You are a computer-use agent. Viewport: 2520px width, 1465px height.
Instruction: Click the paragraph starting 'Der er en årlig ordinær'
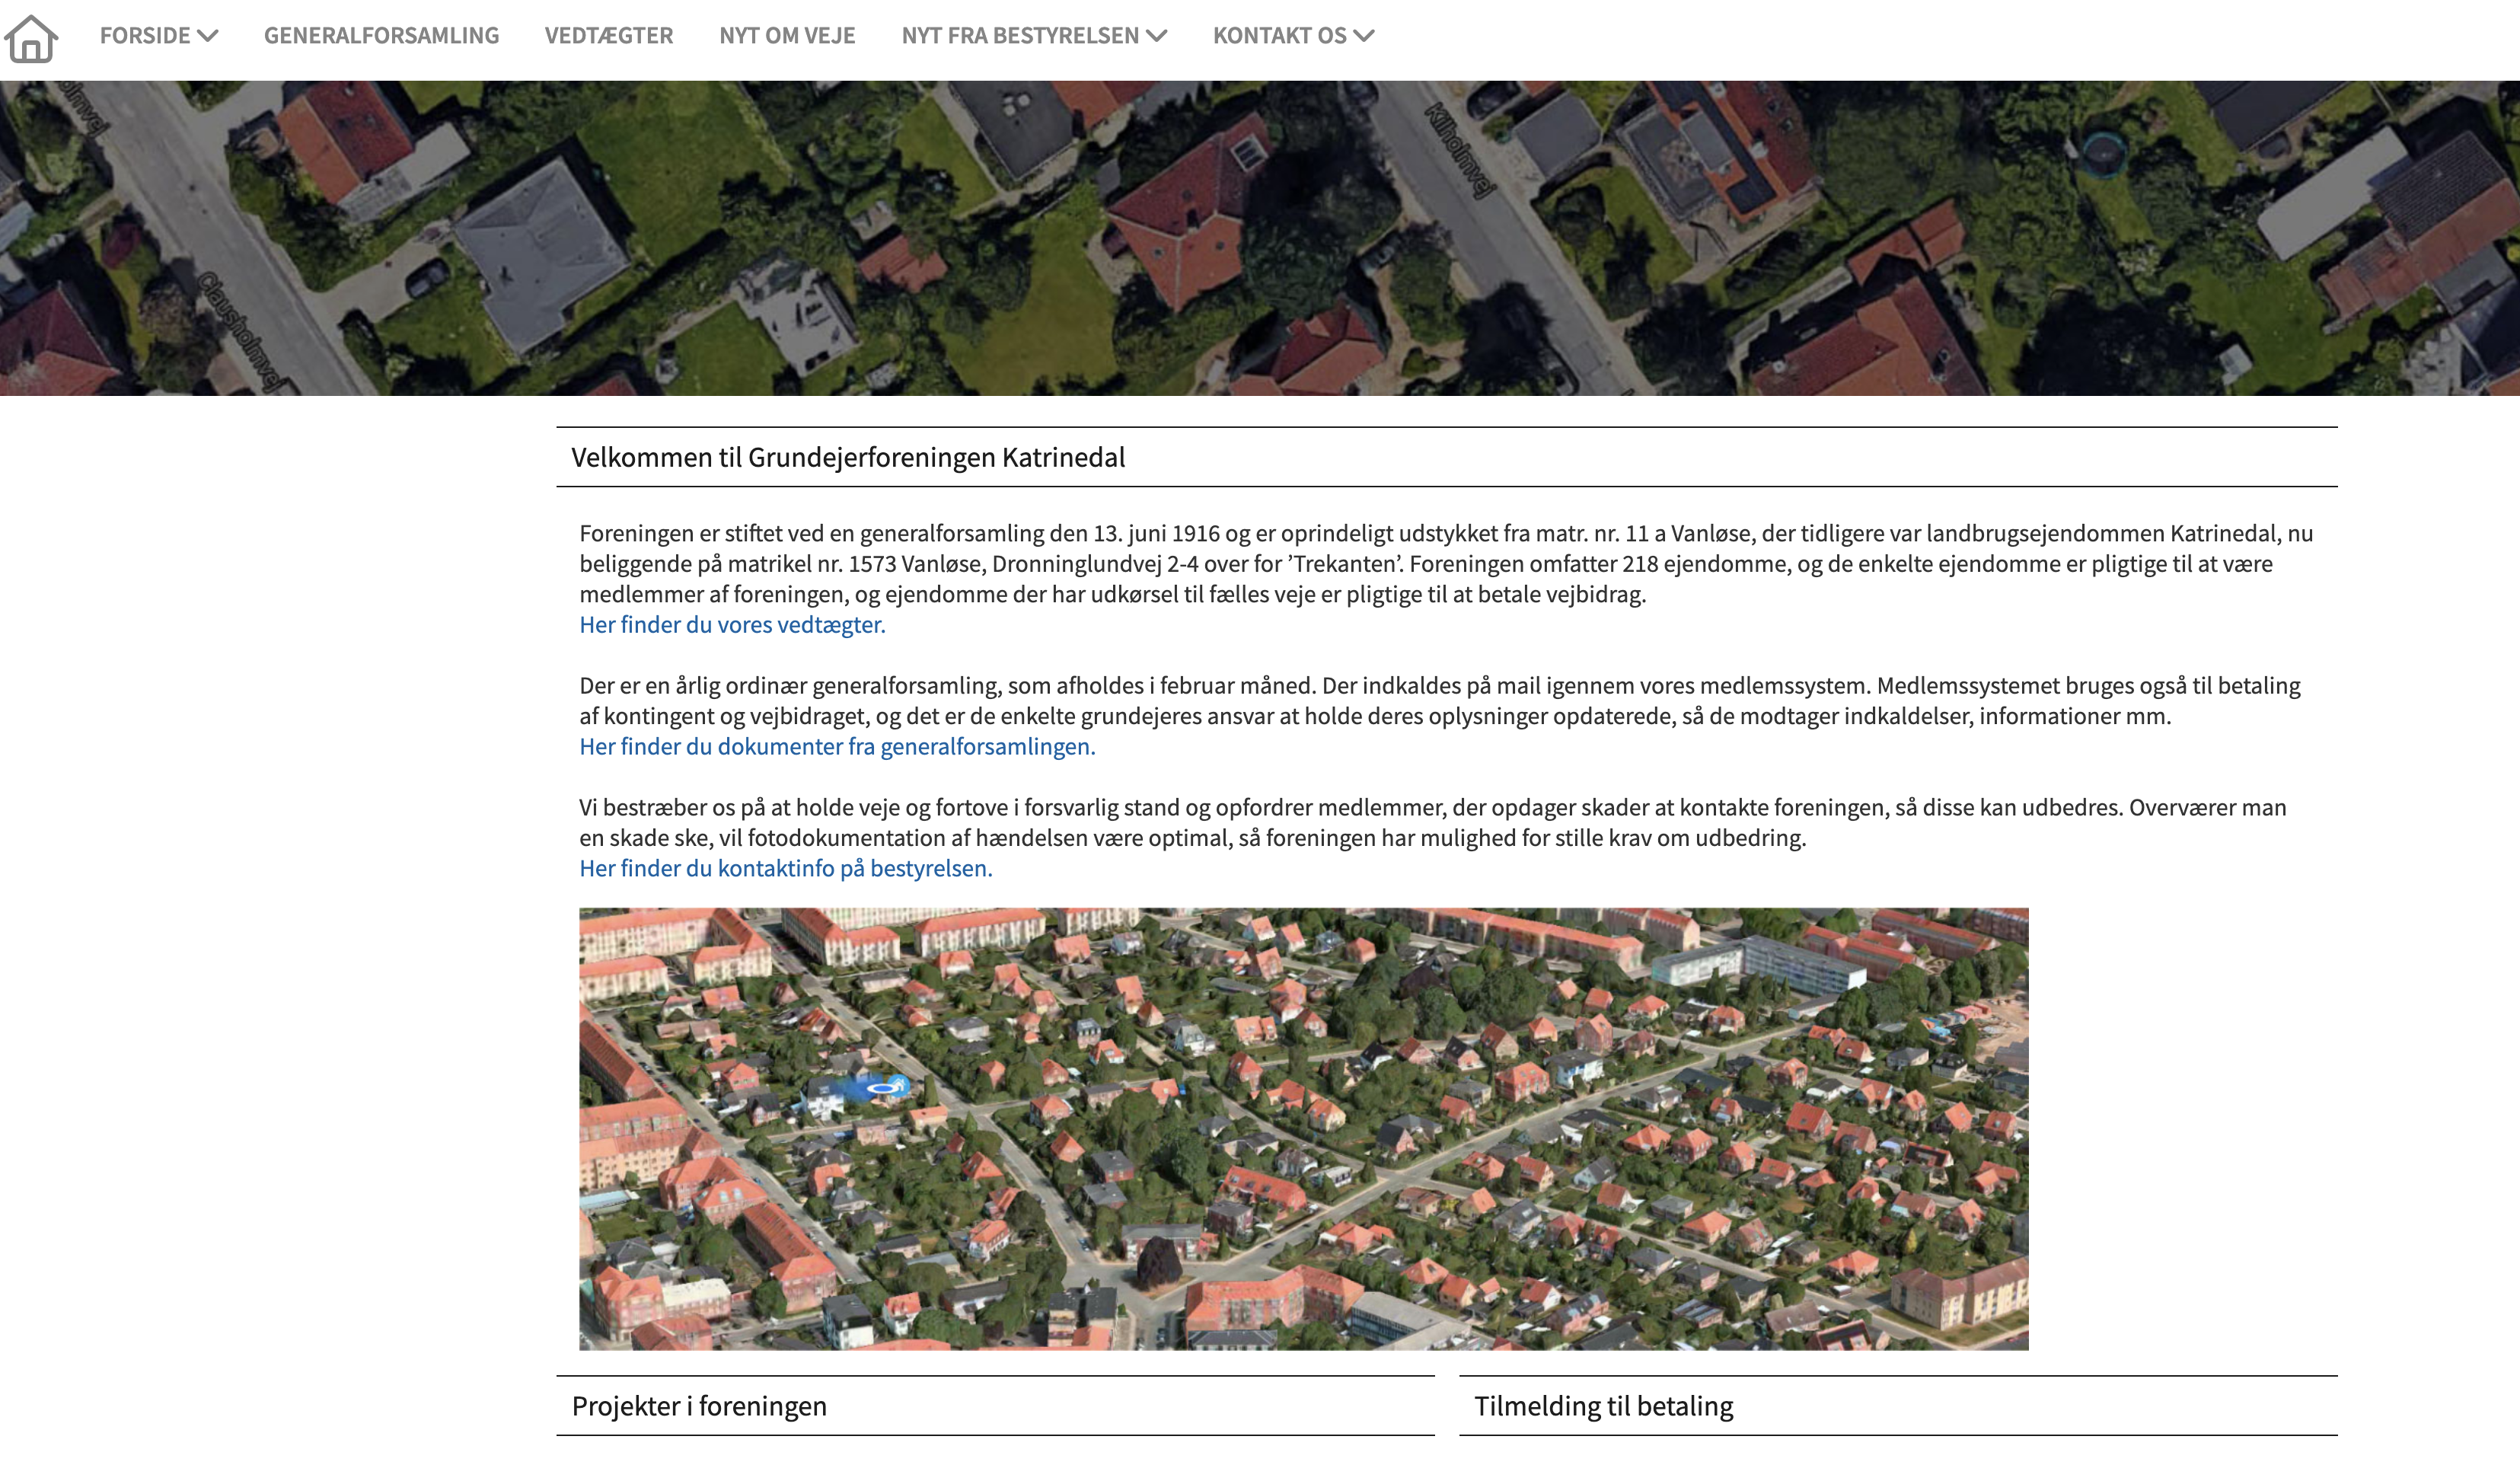pos(1440,701)
